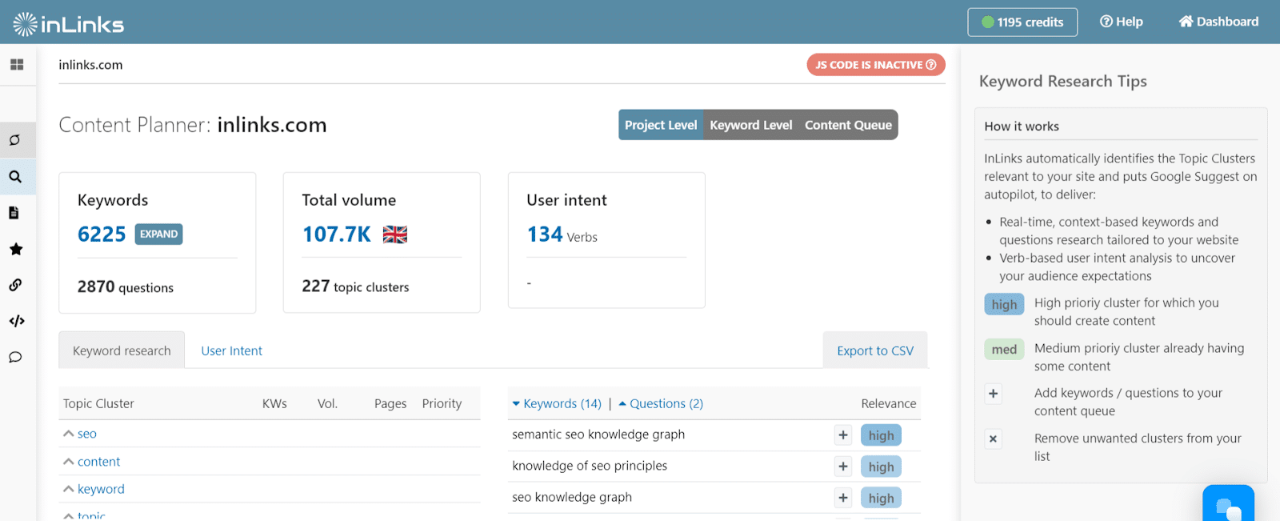
Task: Click high badge for seo knowledge graph
Action: pyautogui.click(x=881, y=498)
